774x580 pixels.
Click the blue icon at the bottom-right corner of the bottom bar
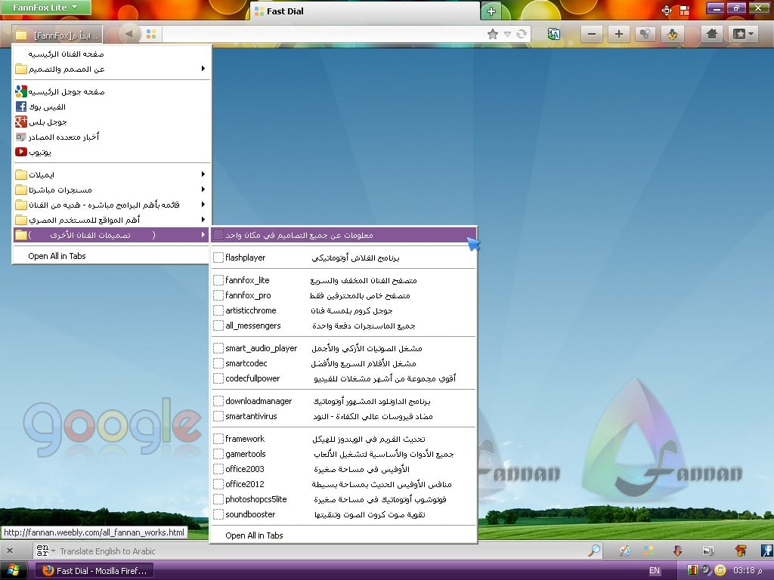tap(766, 551)
